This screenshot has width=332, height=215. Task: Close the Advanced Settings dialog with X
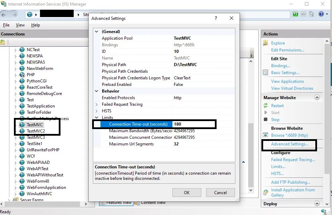tap(232, 18)
